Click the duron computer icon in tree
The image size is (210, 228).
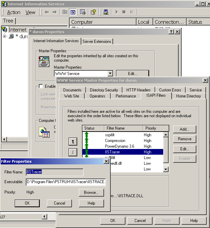pos(11,36)
